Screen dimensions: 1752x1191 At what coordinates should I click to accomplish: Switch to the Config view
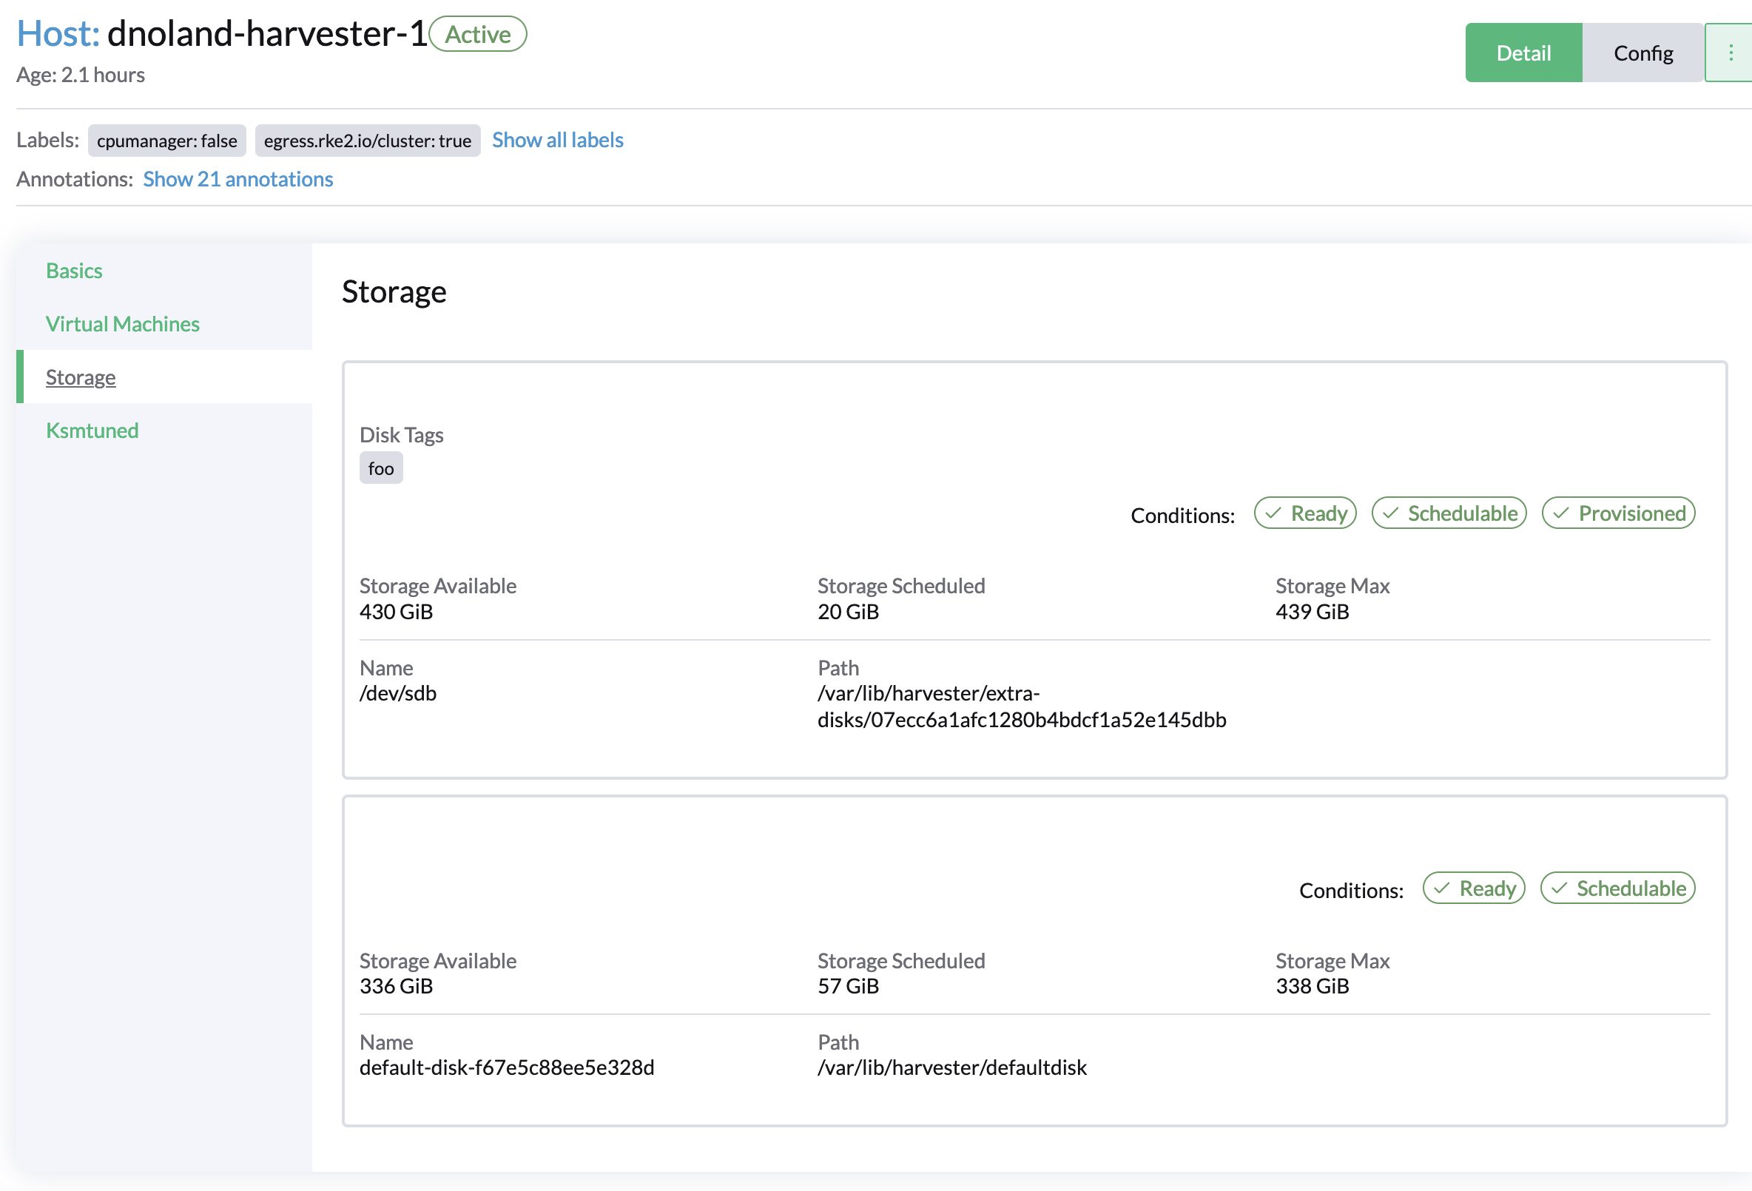[1642, 52]
